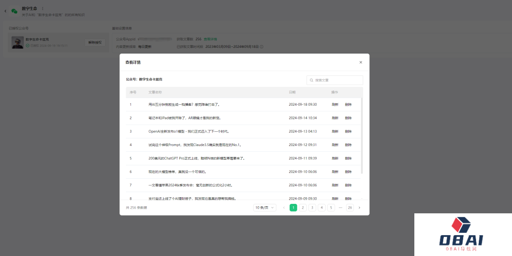512x256 pixels.
Task: Open the 查看详情 link
Action: [210, 39]
